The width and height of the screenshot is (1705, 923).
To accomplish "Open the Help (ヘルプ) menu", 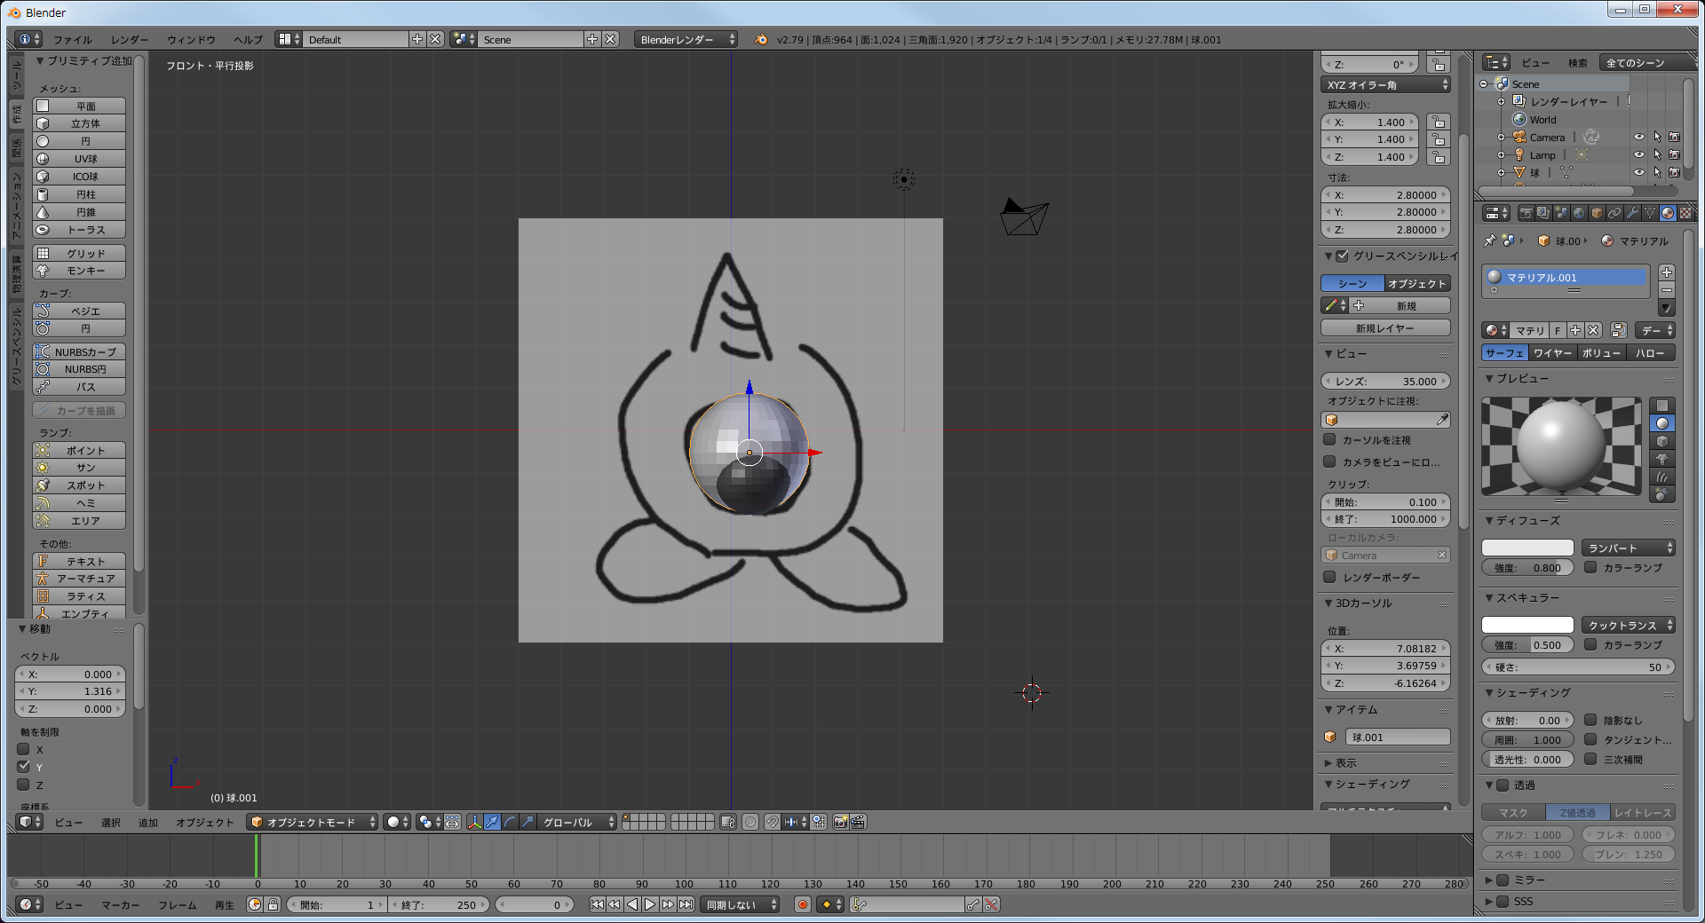I will (248, 40).
